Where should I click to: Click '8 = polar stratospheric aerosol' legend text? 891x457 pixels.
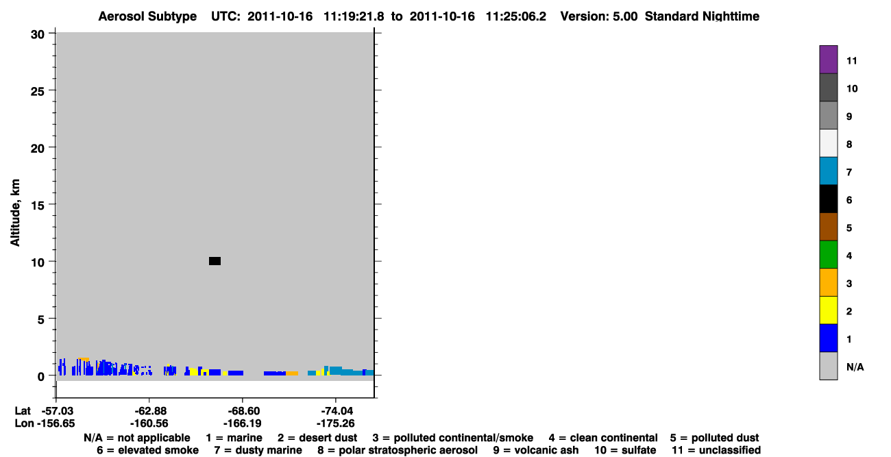398,450
